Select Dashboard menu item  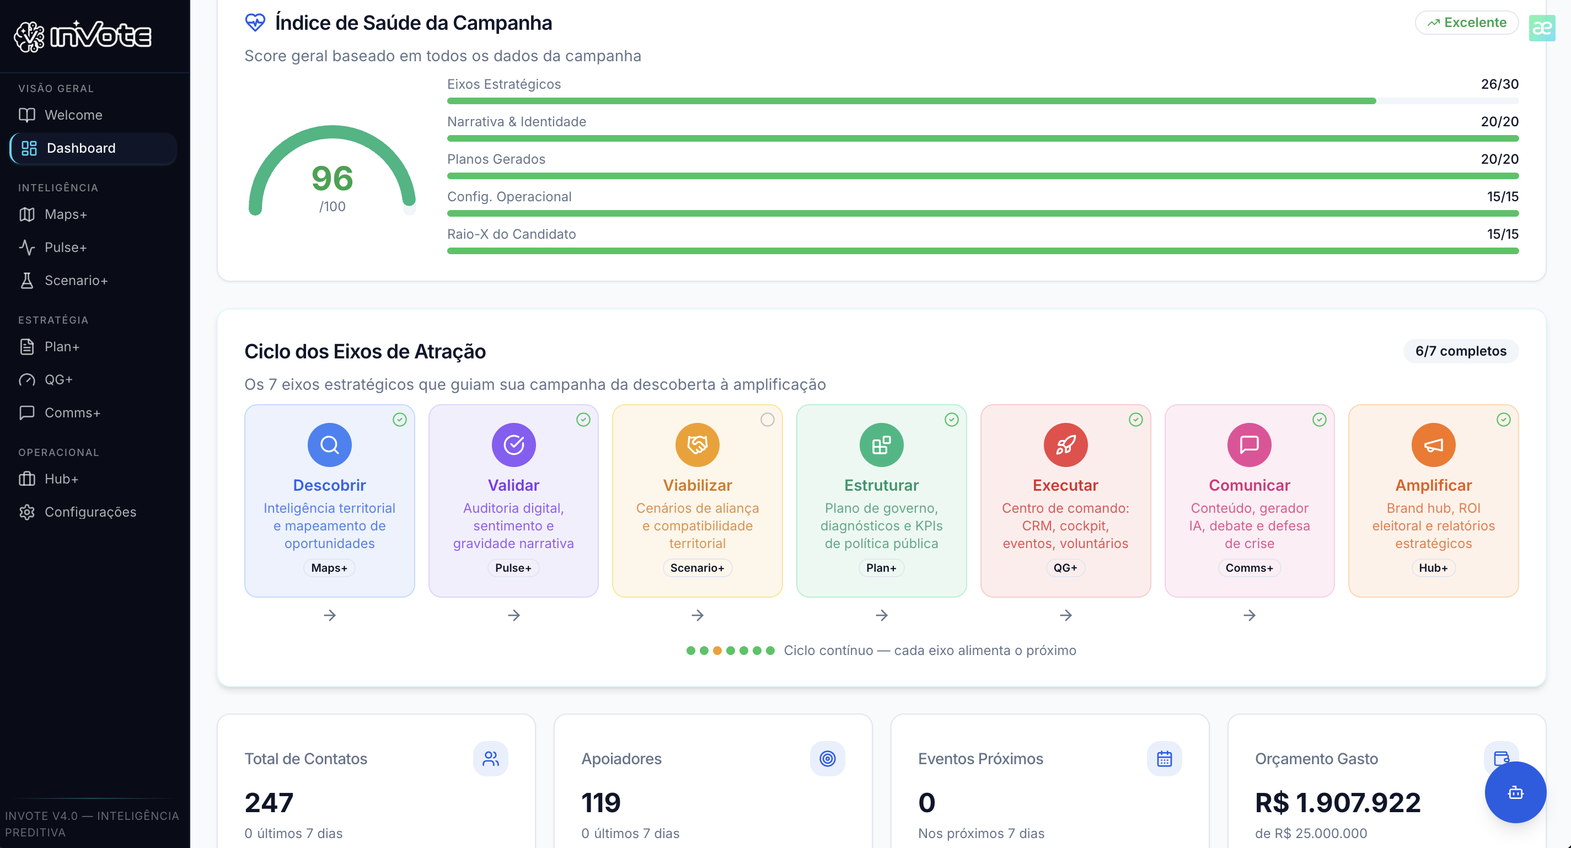pos(93,148)
